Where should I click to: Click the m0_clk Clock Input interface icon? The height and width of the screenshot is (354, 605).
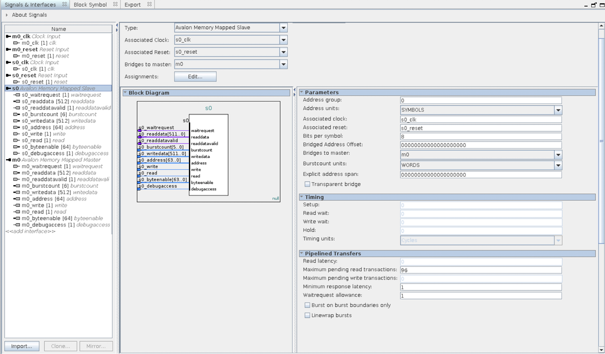point(8,36)
